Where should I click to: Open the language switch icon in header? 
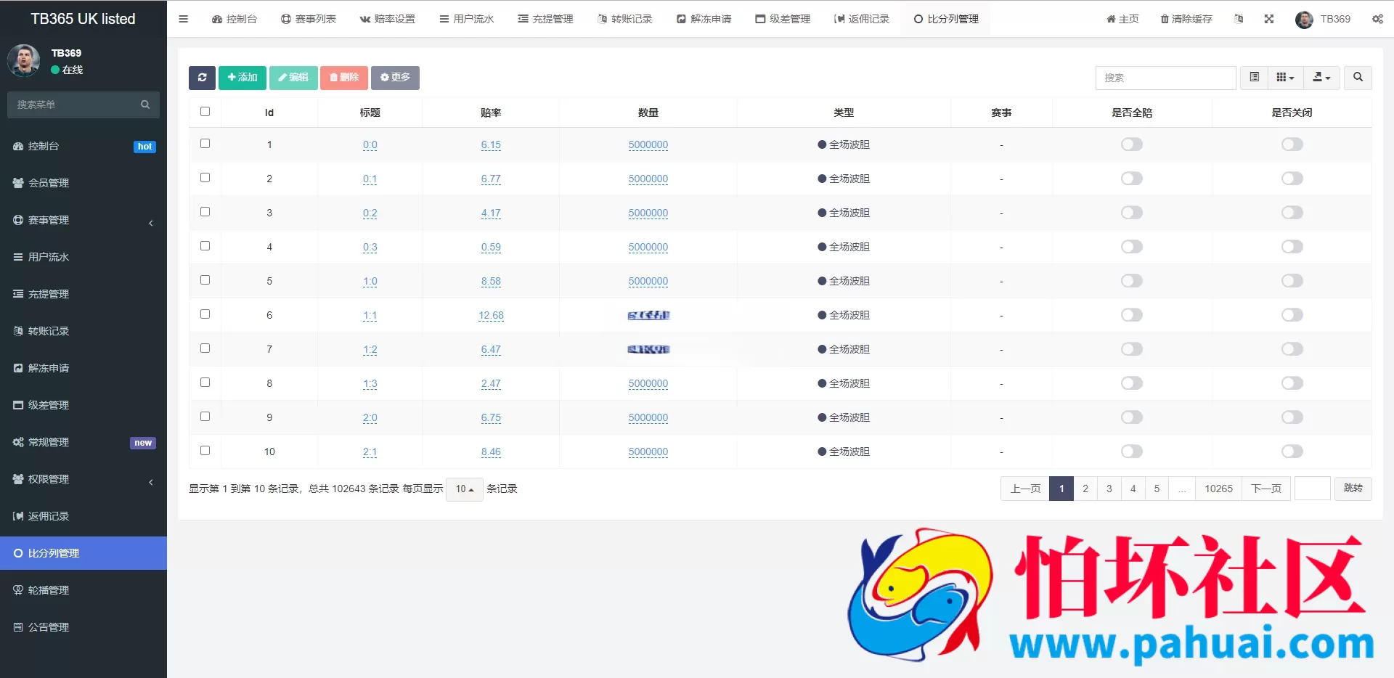coord(1239,19)
